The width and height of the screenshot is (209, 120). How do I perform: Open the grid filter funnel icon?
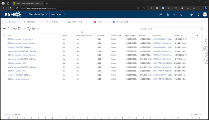tap(197, 36)
